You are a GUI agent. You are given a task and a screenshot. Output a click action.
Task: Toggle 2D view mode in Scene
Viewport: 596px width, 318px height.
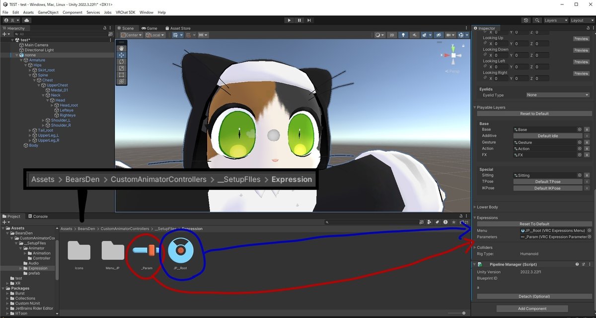pyautogui.click(x=391, y=35)
